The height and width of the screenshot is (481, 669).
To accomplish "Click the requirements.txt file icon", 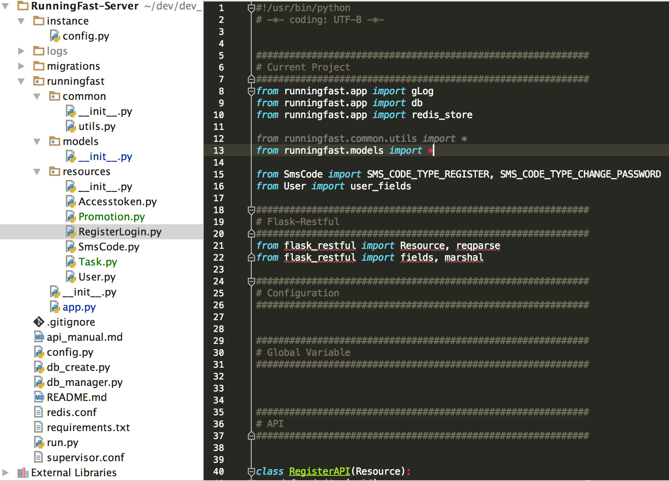I will tap(38, 427).
